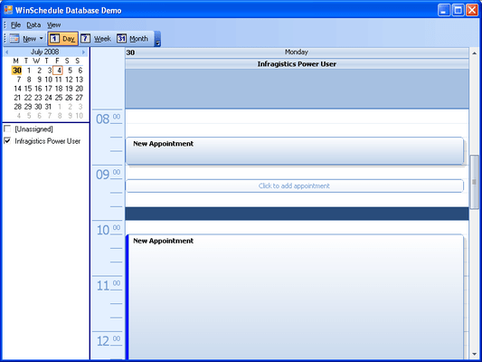This screenshot has width=482, height=362.
Task: Click the 10:00 time label
Action: click(x=108, y=230)
